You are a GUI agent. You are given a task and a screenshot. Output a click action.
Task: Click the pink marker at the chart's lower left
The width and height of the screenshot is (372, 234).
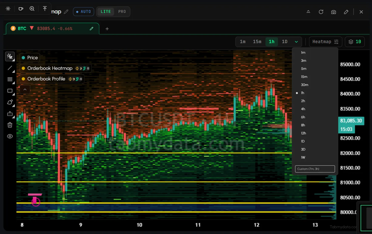click(35, 200)
